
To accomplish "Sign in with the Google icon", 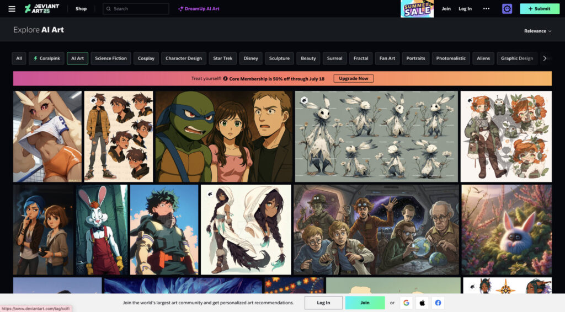I will (406, 303).
